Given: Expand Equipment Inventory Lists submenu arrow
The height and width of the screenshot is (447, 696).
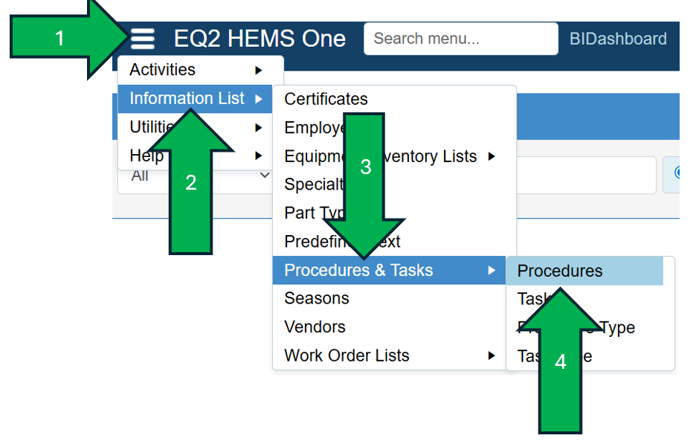Looking at the screenshot, I should coord(491,156).
